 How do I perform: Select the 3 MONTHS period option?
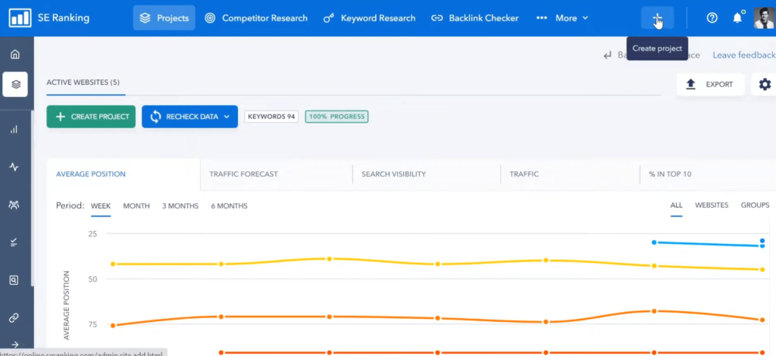180,206
